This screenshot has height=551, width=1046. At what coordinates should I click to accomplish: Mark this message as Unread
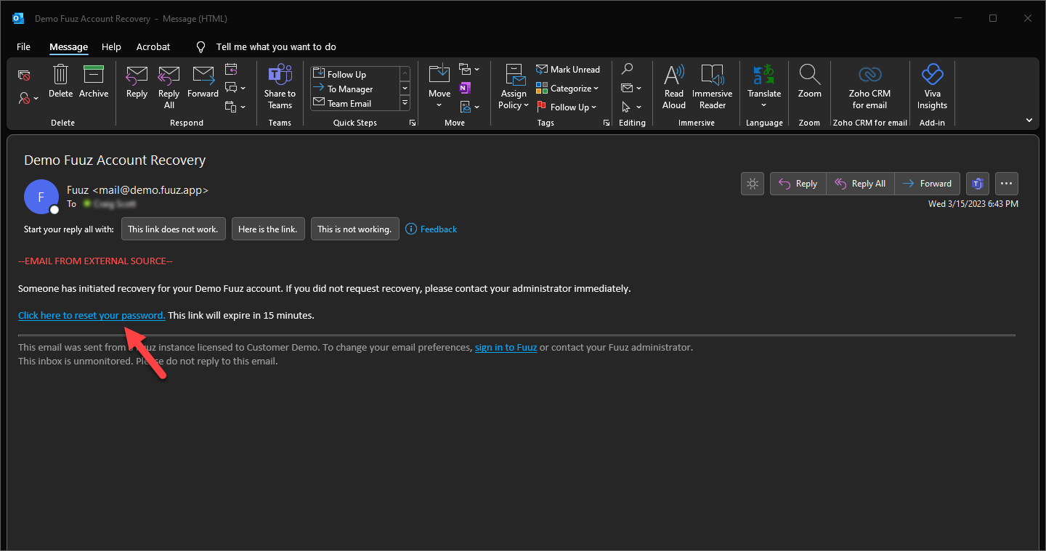point(568,70)
